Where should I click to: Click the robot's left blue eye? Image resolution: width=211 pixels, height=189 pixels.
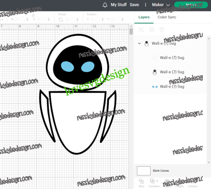coord(67,67)
